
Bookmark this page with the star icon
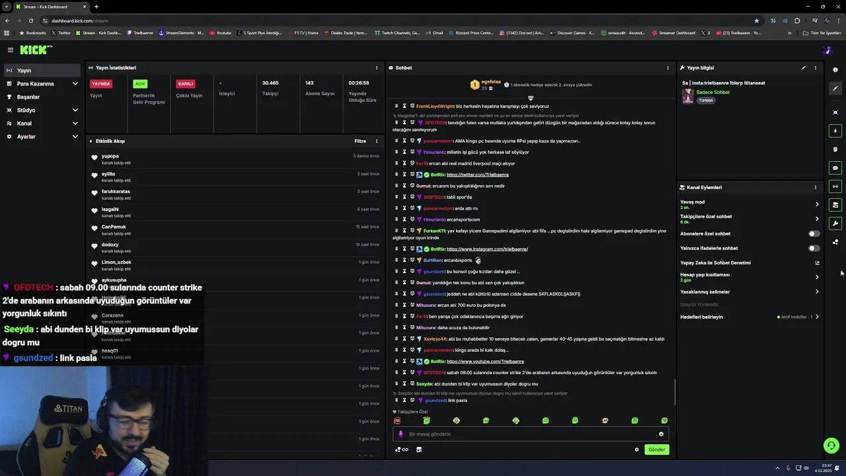pos(757,20)
